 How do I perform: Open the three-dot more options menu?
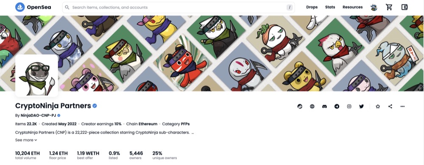(x=403, y=106)
